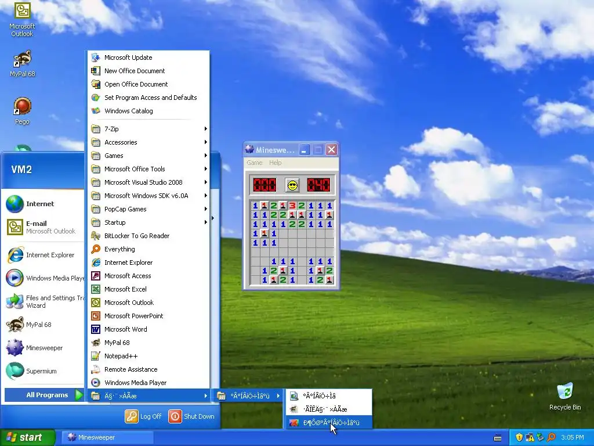
Task: Click the Set Program Access and Defaults icon
Action: [x=96, y=98]
